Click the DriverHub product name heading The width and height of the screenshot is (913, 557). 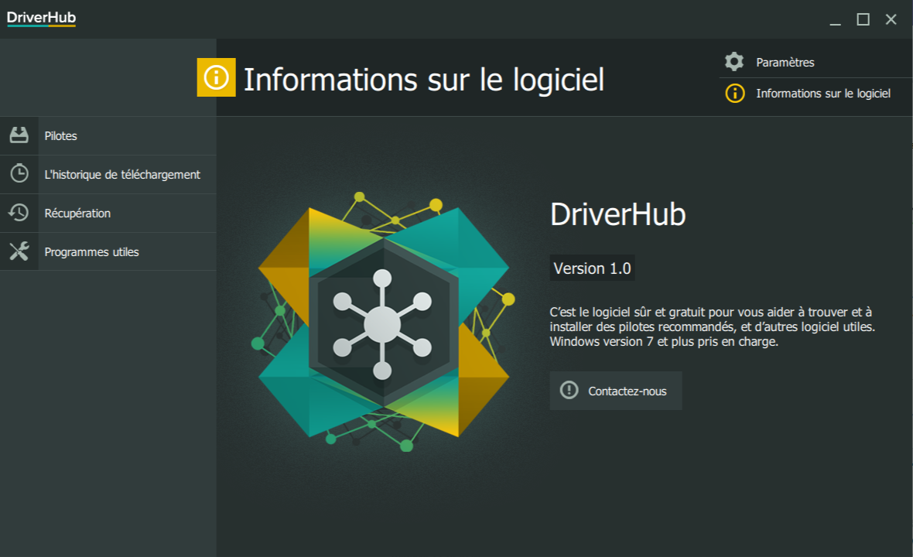(617, 214)
